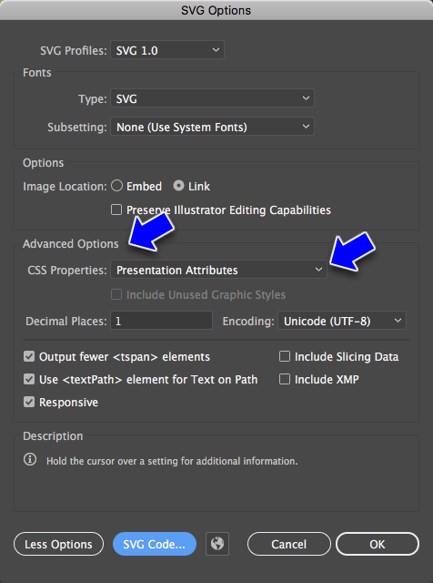Click the 'Image Location:' label
This screenshot has height=583, width=433.
click(65, 186)
